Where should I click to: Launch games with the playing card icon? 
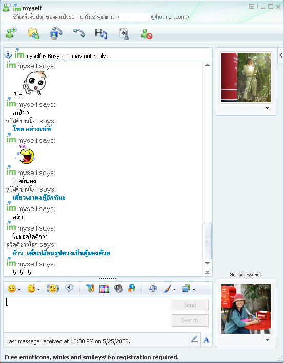124,34
